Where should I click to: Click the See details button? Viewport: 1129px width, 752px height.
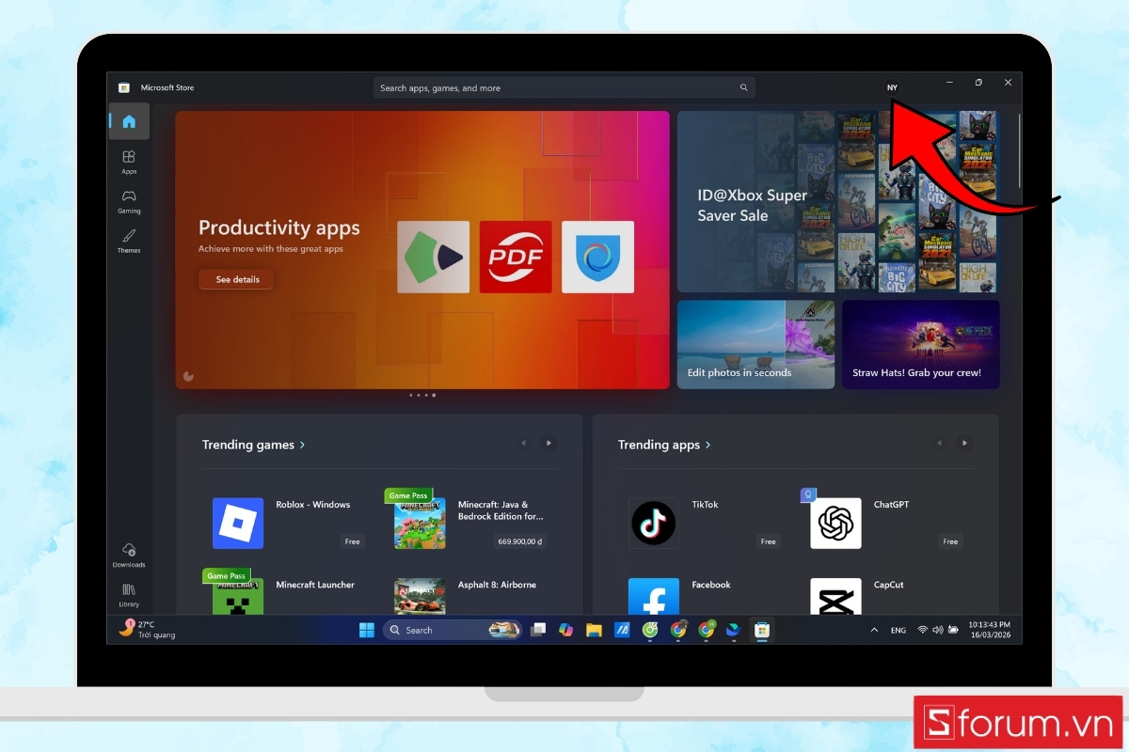[x=235, y=279]
